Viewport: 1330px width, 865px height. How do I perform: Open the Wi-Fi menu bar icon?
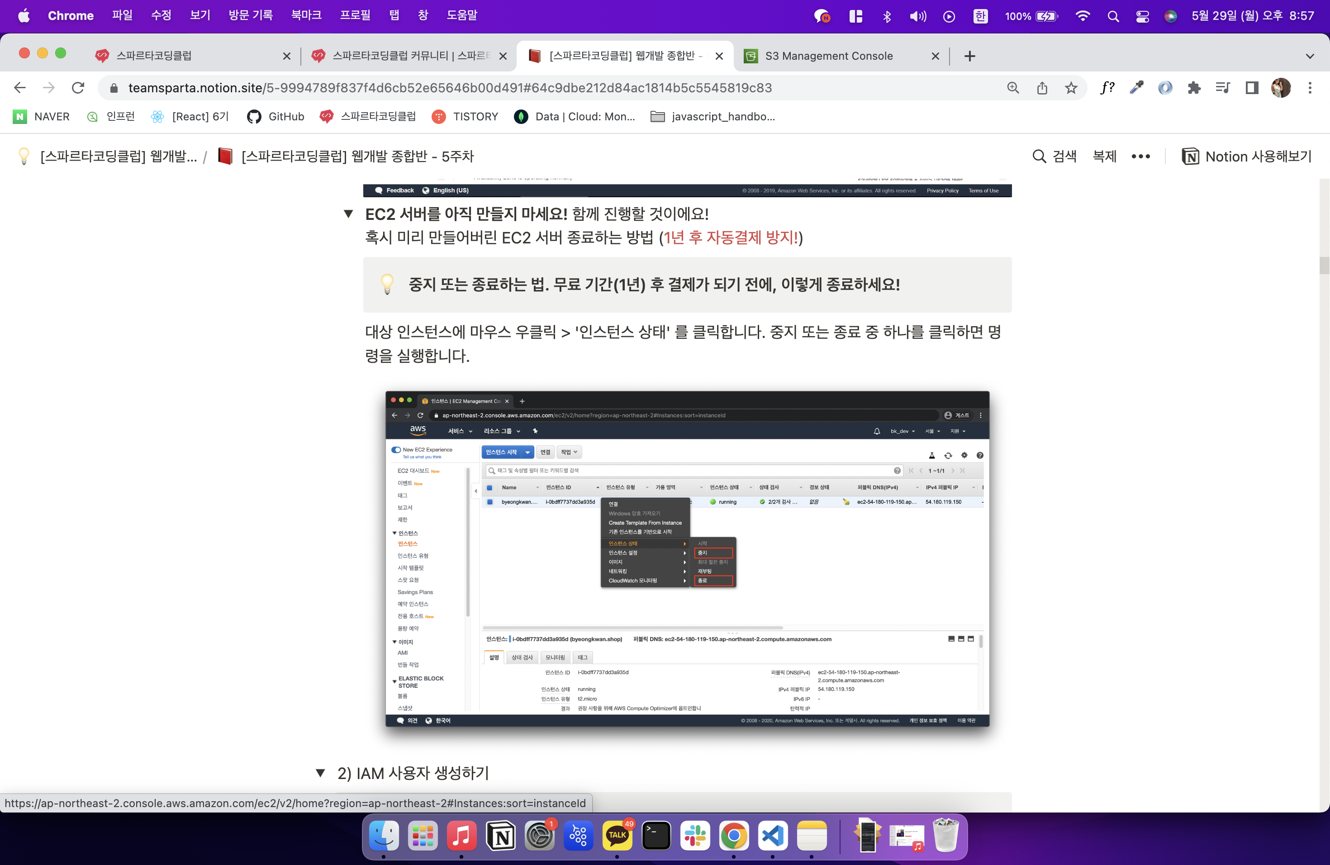tap(1083, 16)
